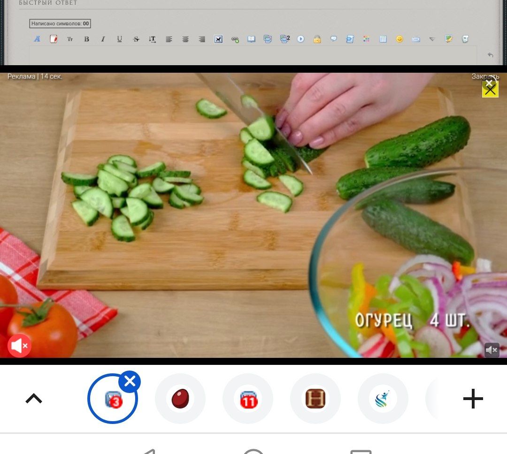Viewport: 507px width, 454px height.
Task: Click the undo arrow in reply box
Action: click(490, 55)
